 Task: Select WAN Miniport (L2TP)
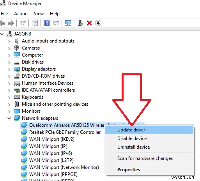click(51, 160)
